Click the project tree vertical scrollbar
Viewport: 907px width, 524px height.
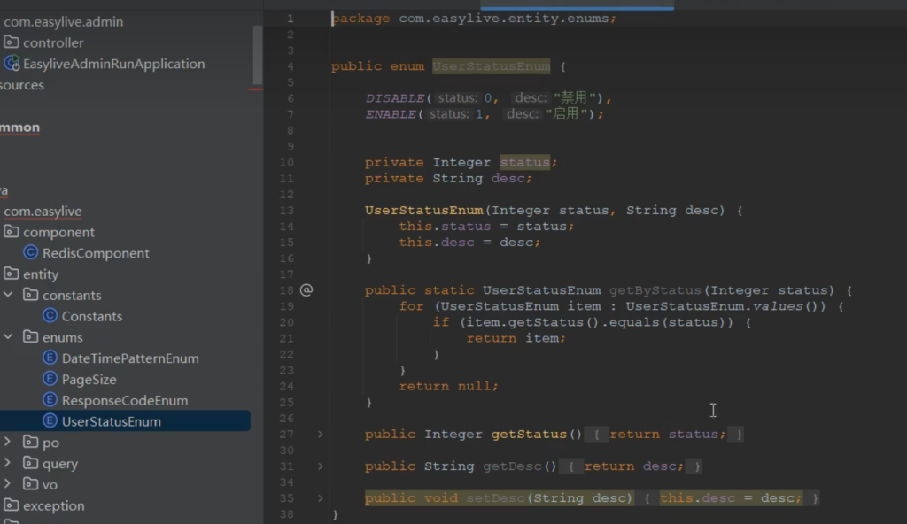click(x=258, y=53)
